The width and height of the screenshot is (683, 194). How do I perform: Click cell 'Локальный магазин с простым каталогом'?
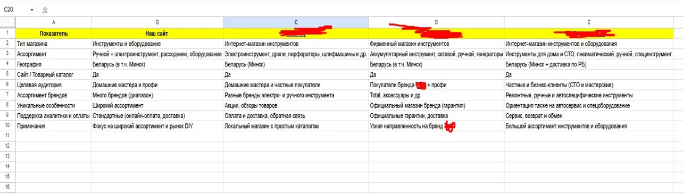pyautogui.click(x=296, y=126)
